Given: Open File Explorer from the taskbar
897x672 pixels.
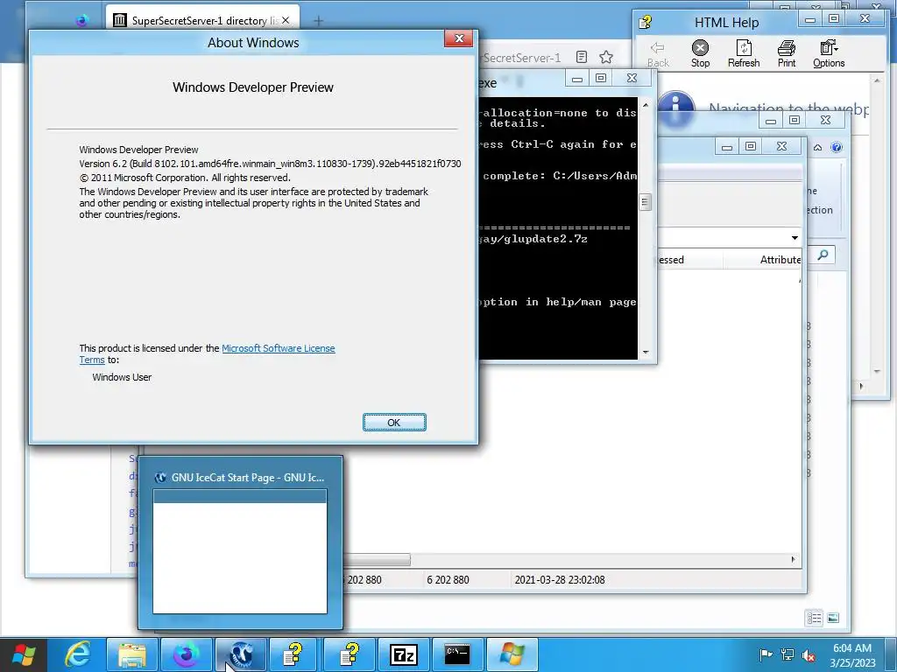Looking at the screenshot, I should click(x=132, y=654).
